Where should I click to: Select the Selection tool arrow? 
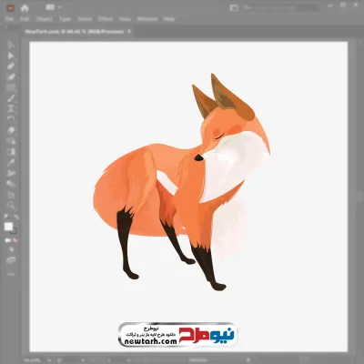pos(11,45)
